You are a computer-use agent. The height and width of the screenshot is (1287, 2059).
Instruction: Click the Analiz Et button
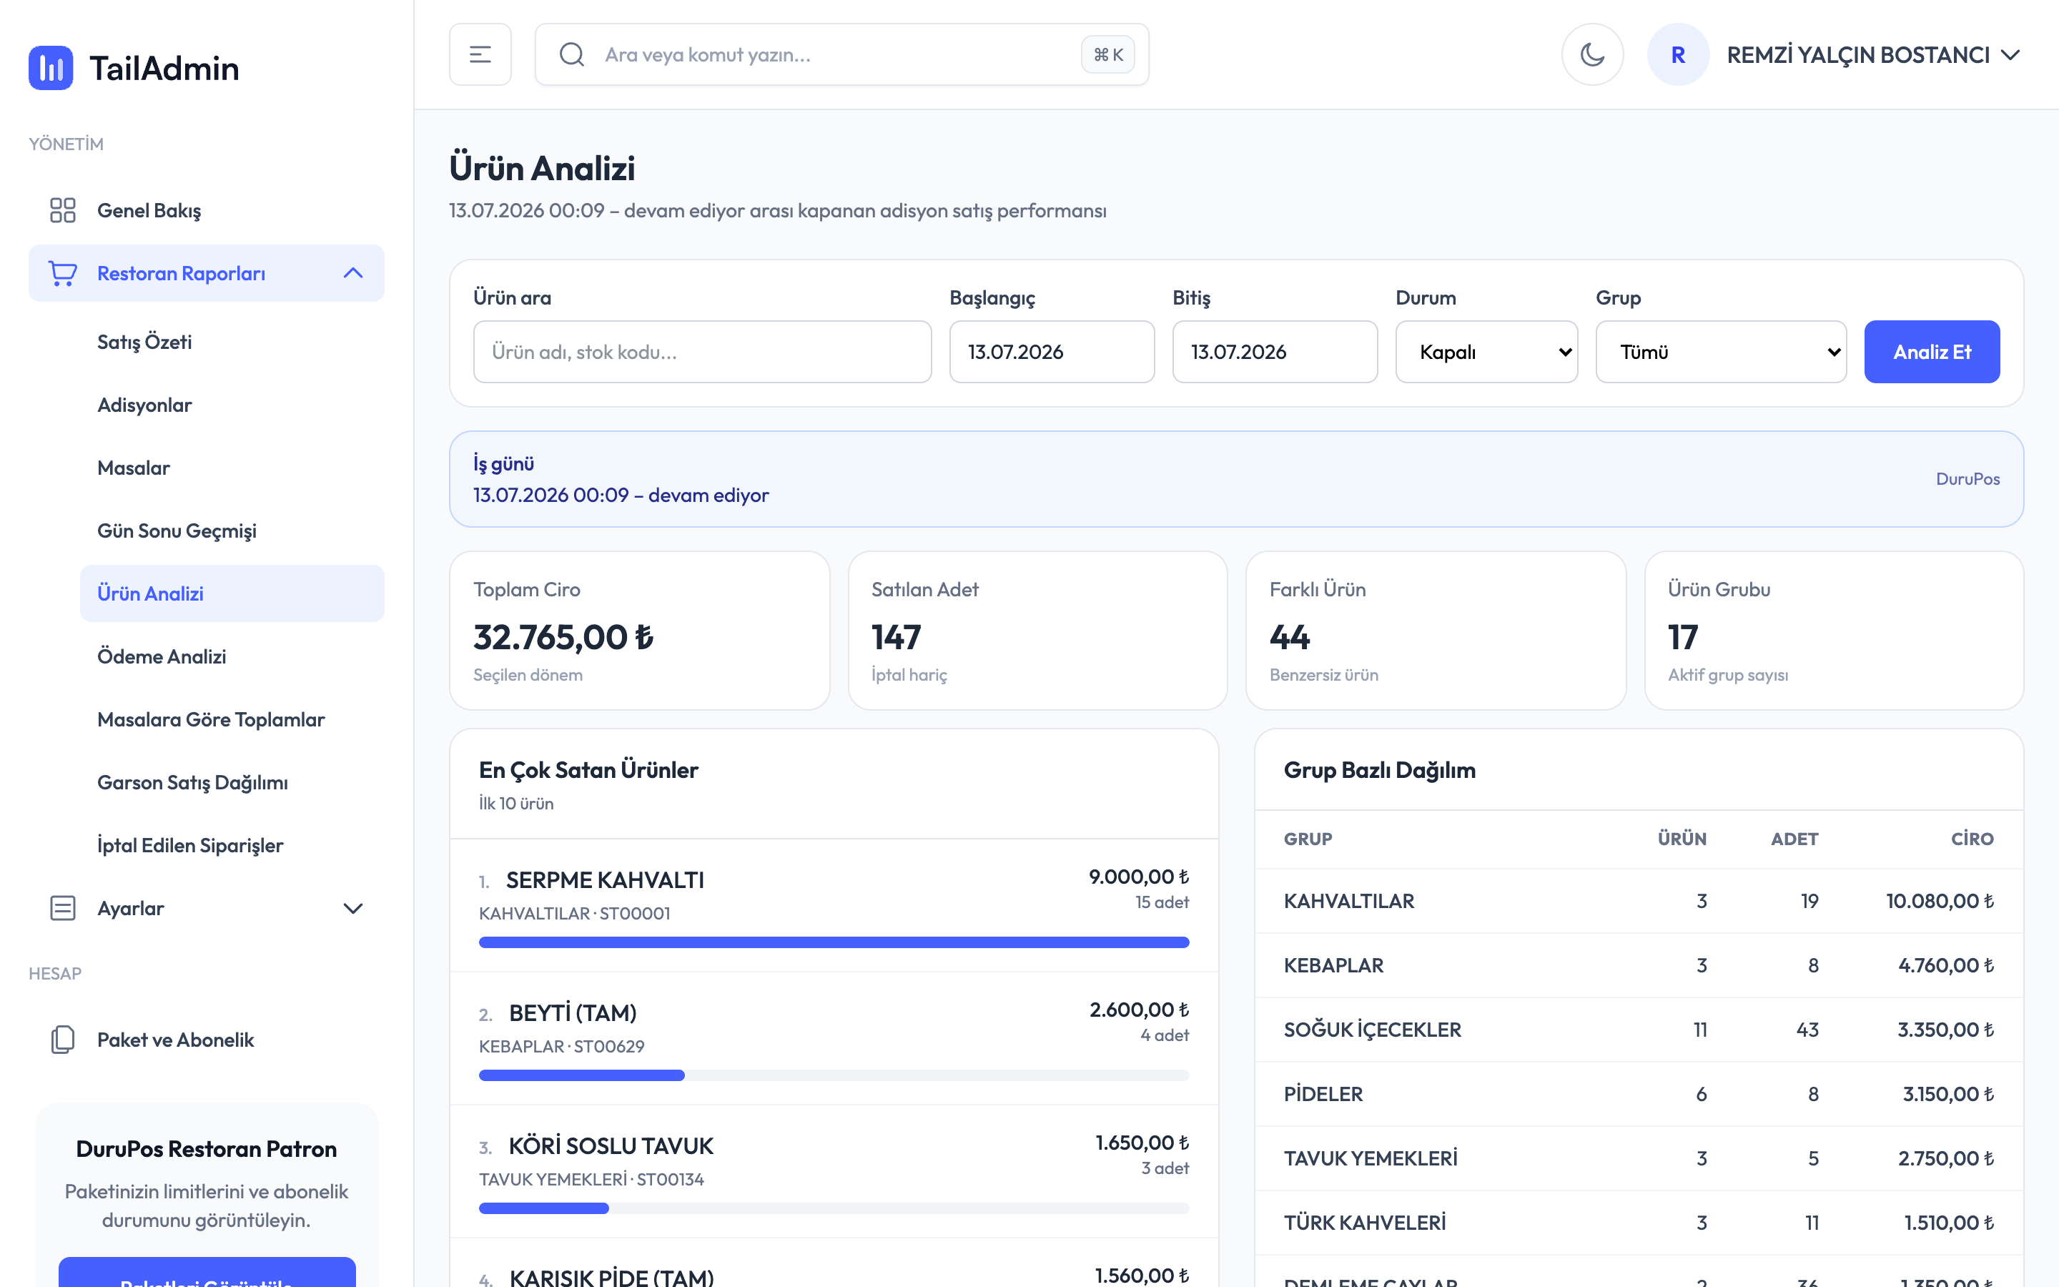1931,352
